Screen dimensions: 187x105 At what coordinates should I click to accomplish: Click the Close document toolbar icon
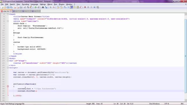coord(15,7)
